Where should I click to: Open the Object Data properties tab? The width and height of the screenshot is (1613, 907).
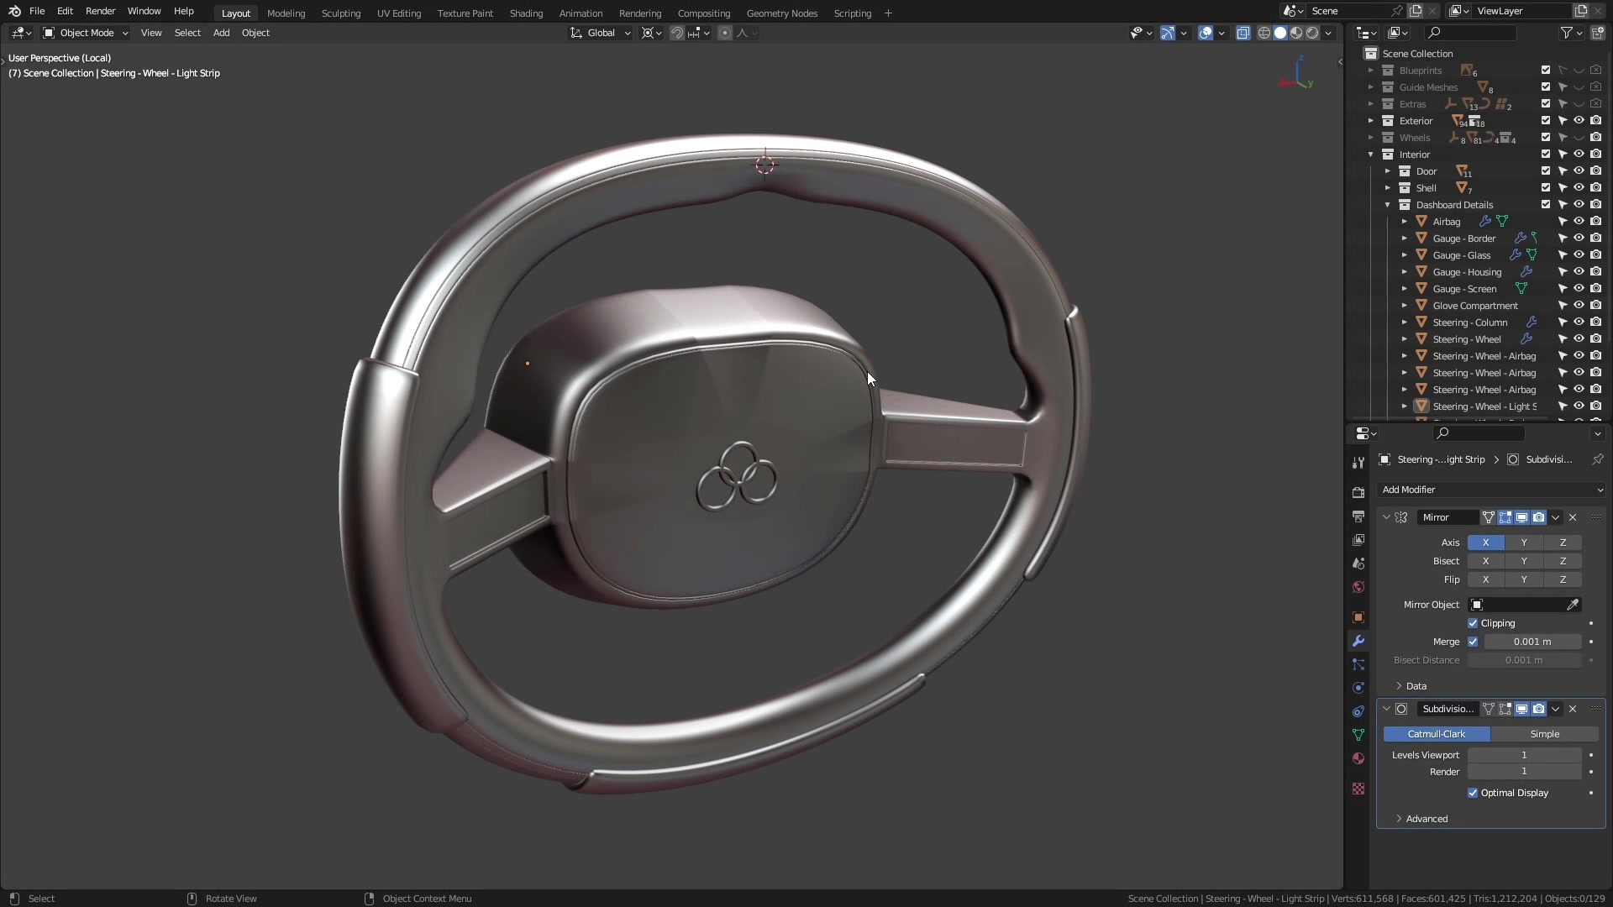[x=1358, y=735]
